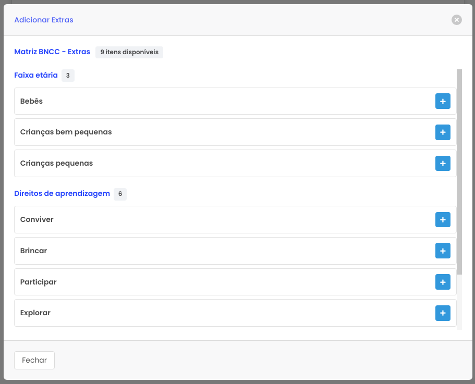The image size is (475, 384).
Task: Add Brincar via its plus icon
Action: (x=443, y=251)
